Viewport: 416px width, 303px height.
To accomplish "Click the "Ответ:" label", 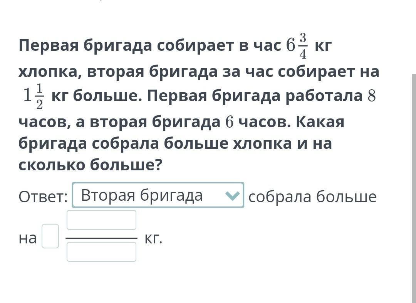I will pos(43,197).
